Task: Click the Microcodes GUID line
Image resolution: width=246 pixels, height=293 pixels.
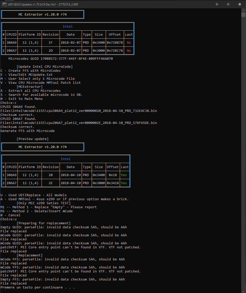Action: click(60, 59)
